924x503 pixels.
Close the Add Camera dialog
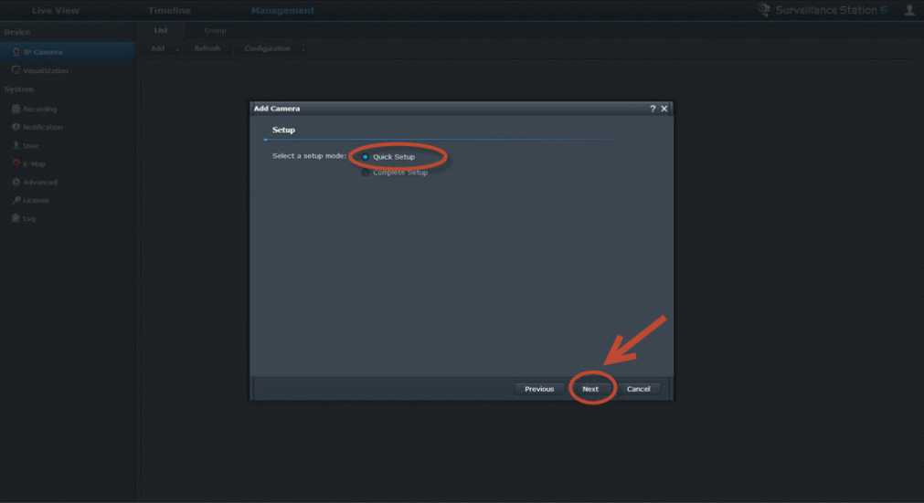[x=664, y=109]
